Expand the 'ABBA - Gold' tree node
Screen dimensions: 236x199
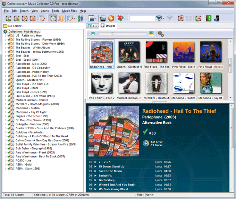click(6, 165)
